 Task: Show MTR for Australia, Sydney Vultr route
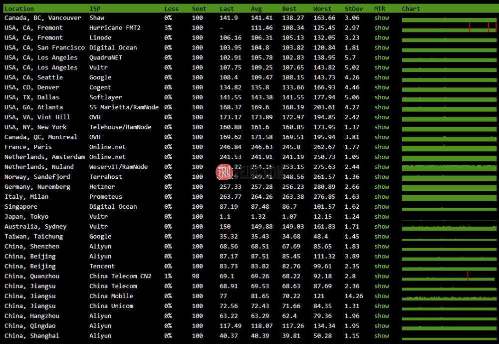381,226
